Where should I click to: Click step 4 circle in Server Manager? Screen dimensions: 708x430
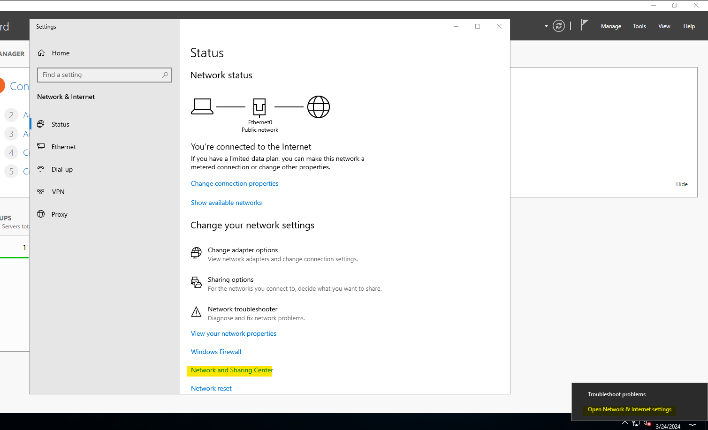point(11,152)
